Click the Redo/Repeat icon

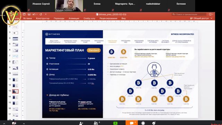[x=41, y=14]
